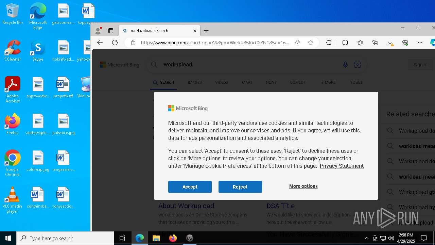435x245 pixels.
Task: Launch Microsoft Edge desktop shortcut
Action: [x=38, y=16]
